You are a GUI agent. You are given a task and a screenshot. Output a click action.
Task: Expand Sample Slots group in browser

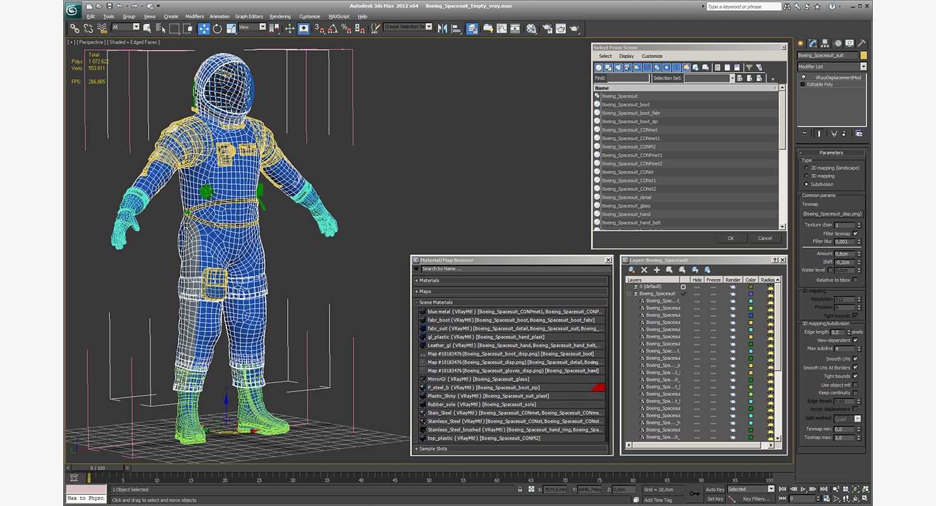pyautogui.click(x=512, y=448)
